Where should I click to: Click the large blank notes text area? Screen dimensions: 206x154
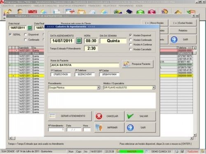tap(102, 101)
